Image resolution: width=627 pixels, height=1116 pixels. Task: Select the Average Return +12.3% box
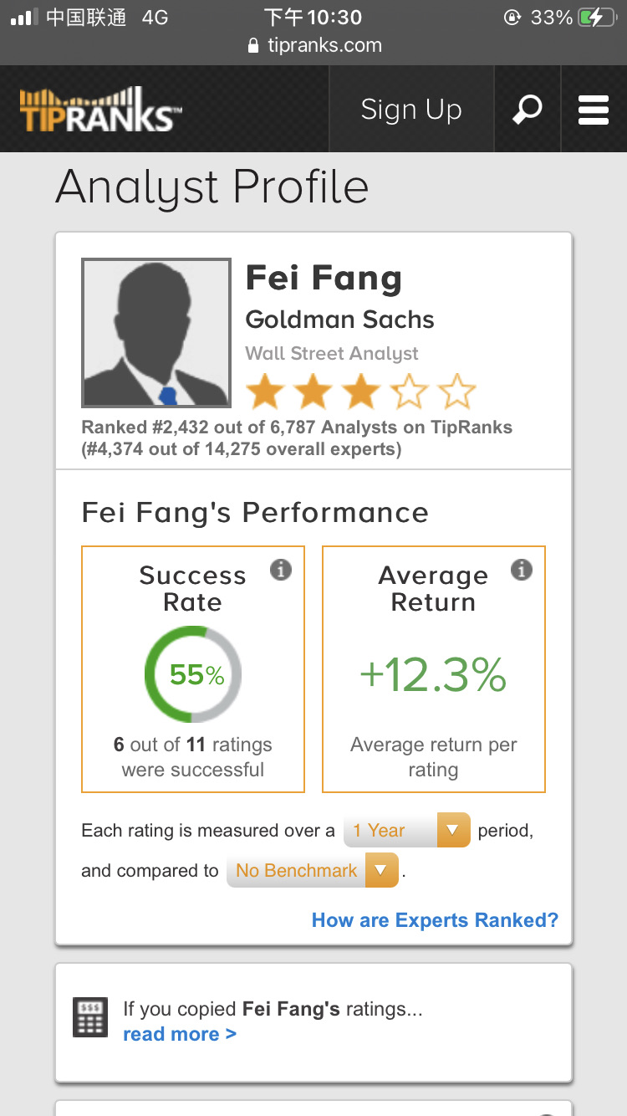[433, 669]
